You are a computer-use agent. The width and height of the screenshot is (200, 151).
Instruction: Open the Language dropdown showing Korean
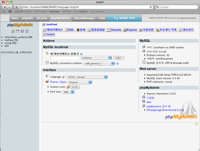(87, 77)
